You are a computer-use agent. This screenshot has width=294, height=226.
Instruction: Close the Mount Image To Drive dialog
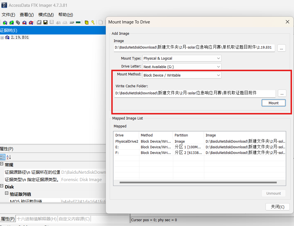coord(288,22)
